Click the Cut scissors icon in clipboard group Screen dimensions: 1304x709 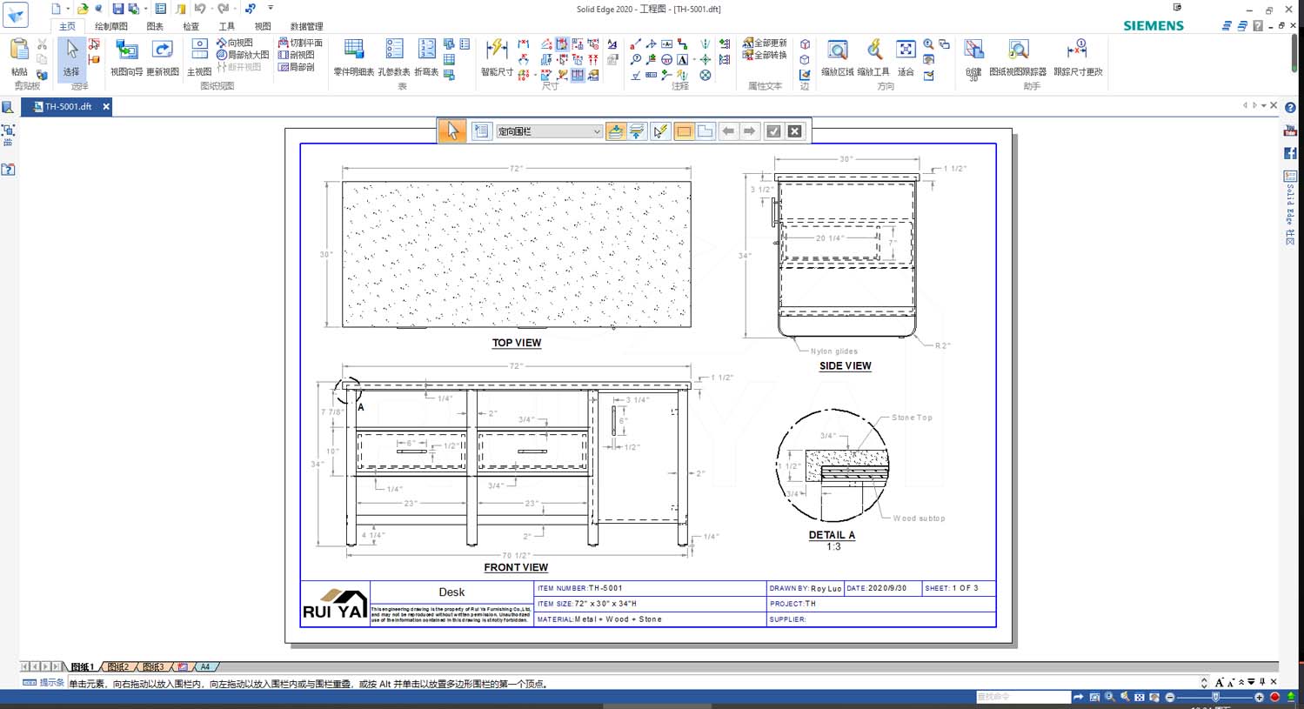[42, 44]
